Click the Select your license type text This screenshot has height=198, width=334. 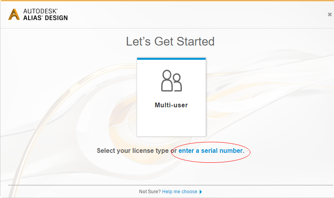[133, 151]
